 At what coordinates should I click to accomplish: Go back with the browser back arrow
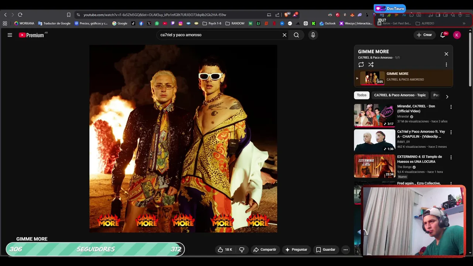pos(6,15)
